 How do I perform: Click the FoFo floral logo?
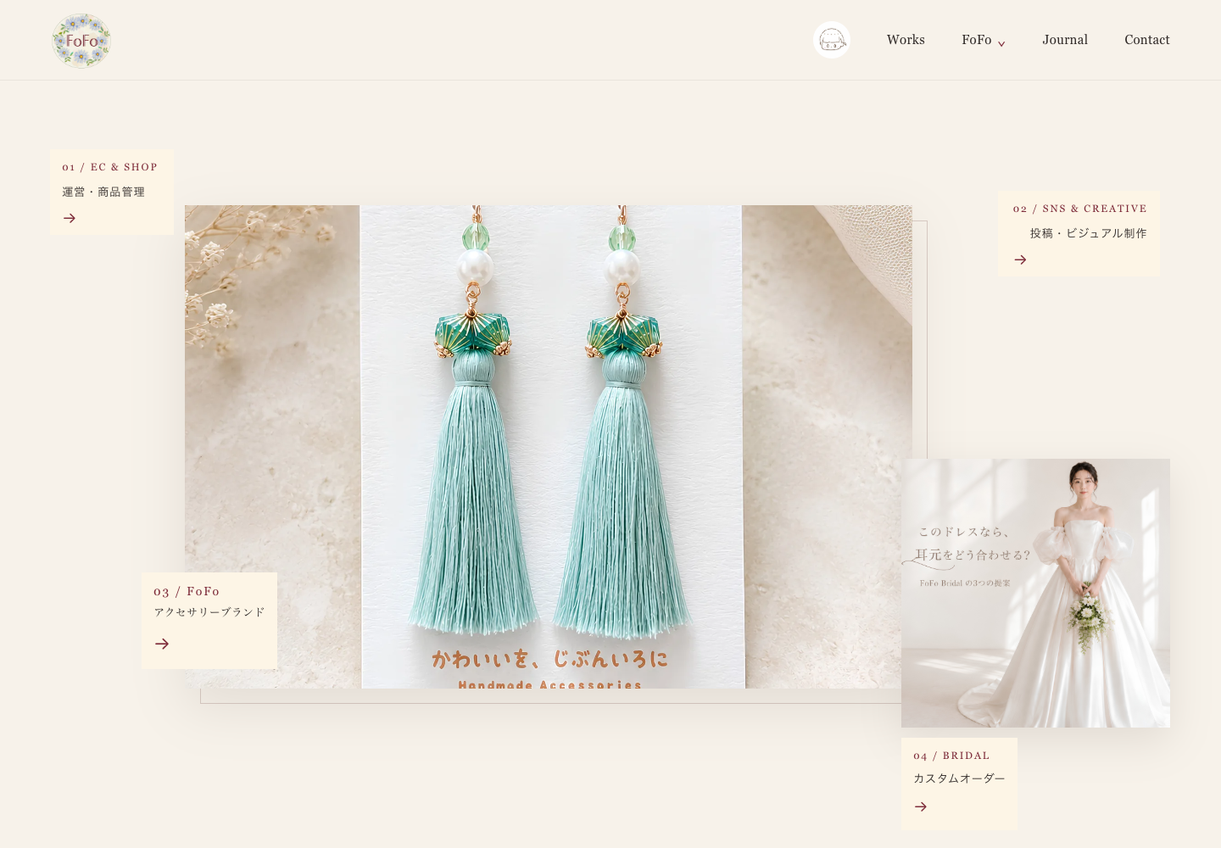coord(81,41)
